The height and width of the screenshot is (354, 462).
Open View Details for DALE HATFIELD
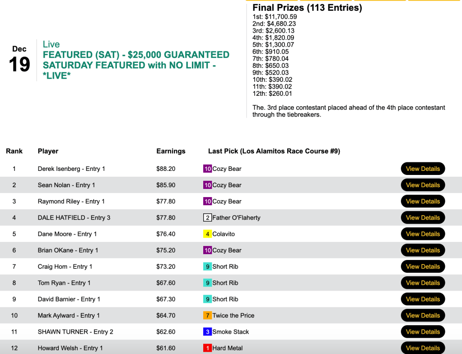pyautogui.click(x=423, y=217)
